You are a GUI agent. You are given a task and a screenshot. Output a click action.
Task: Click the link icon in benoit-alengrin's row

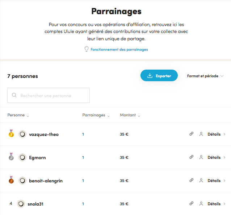click(x=191, y=181)
